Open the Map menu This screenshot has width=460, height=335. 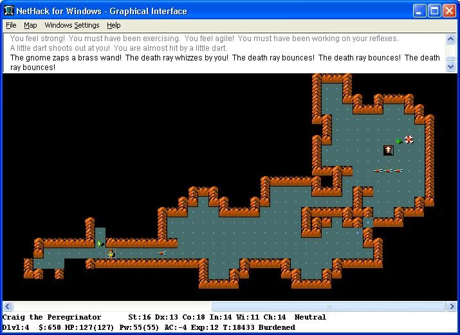click(x=30, y=26)
